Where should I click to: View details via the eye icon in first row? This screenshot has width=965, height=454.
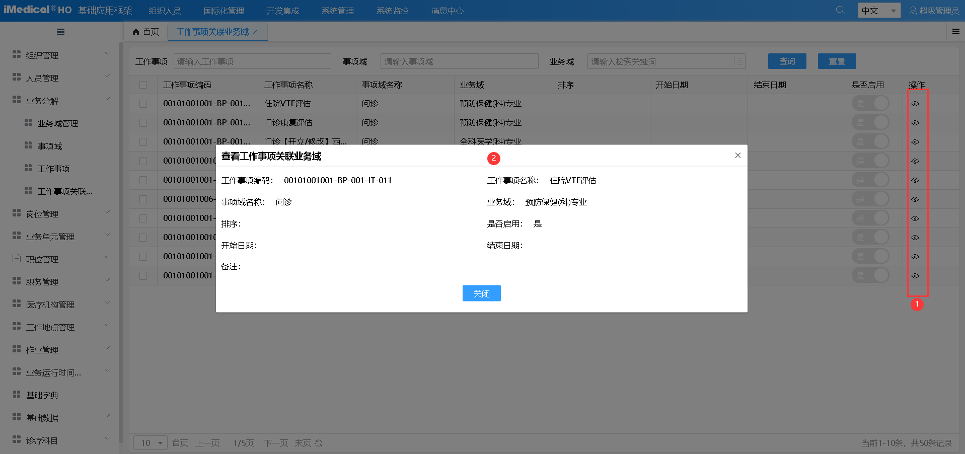[915, 103]
